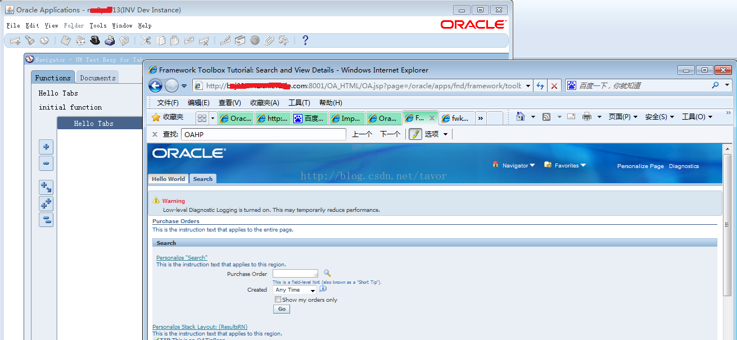Screen dimensions: 737x340
Task: Click the info icon next to Created dropdown
Action: click(x=323, y=288)
